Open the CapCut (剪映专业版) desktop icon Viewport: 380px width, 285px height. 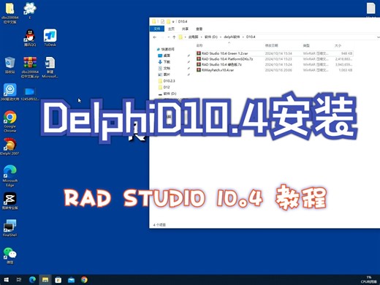point(10,201)
